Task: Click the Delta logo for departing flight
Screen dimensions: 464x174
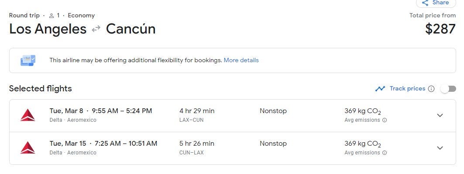Action: click(x=28, y=115)
